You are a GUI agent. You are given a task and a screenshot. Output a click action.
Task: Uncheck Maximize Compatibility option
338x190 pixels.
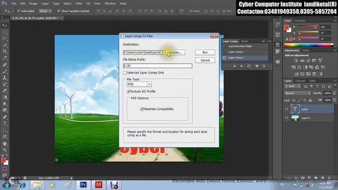coord(142,109)
